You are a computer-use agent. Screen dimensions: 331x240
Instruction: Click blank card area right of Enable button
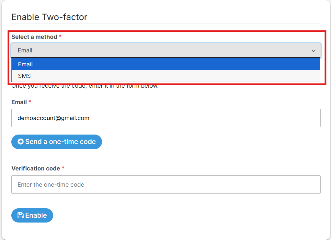pyautogui.click(x=188, y=215)
